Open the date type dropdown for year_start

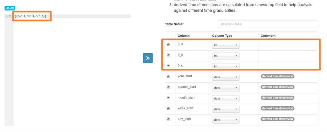click(226, 77)
